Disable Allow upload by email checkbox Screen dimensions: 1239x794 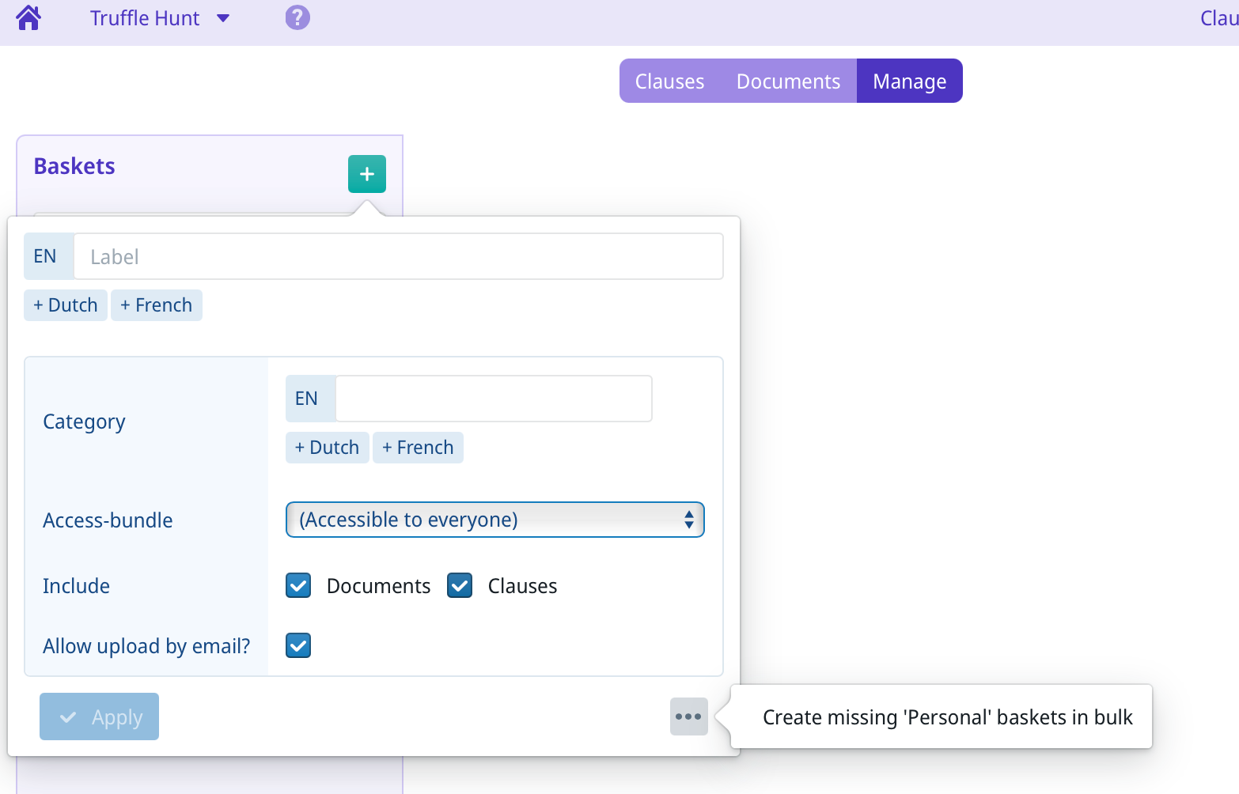[298, 645]
